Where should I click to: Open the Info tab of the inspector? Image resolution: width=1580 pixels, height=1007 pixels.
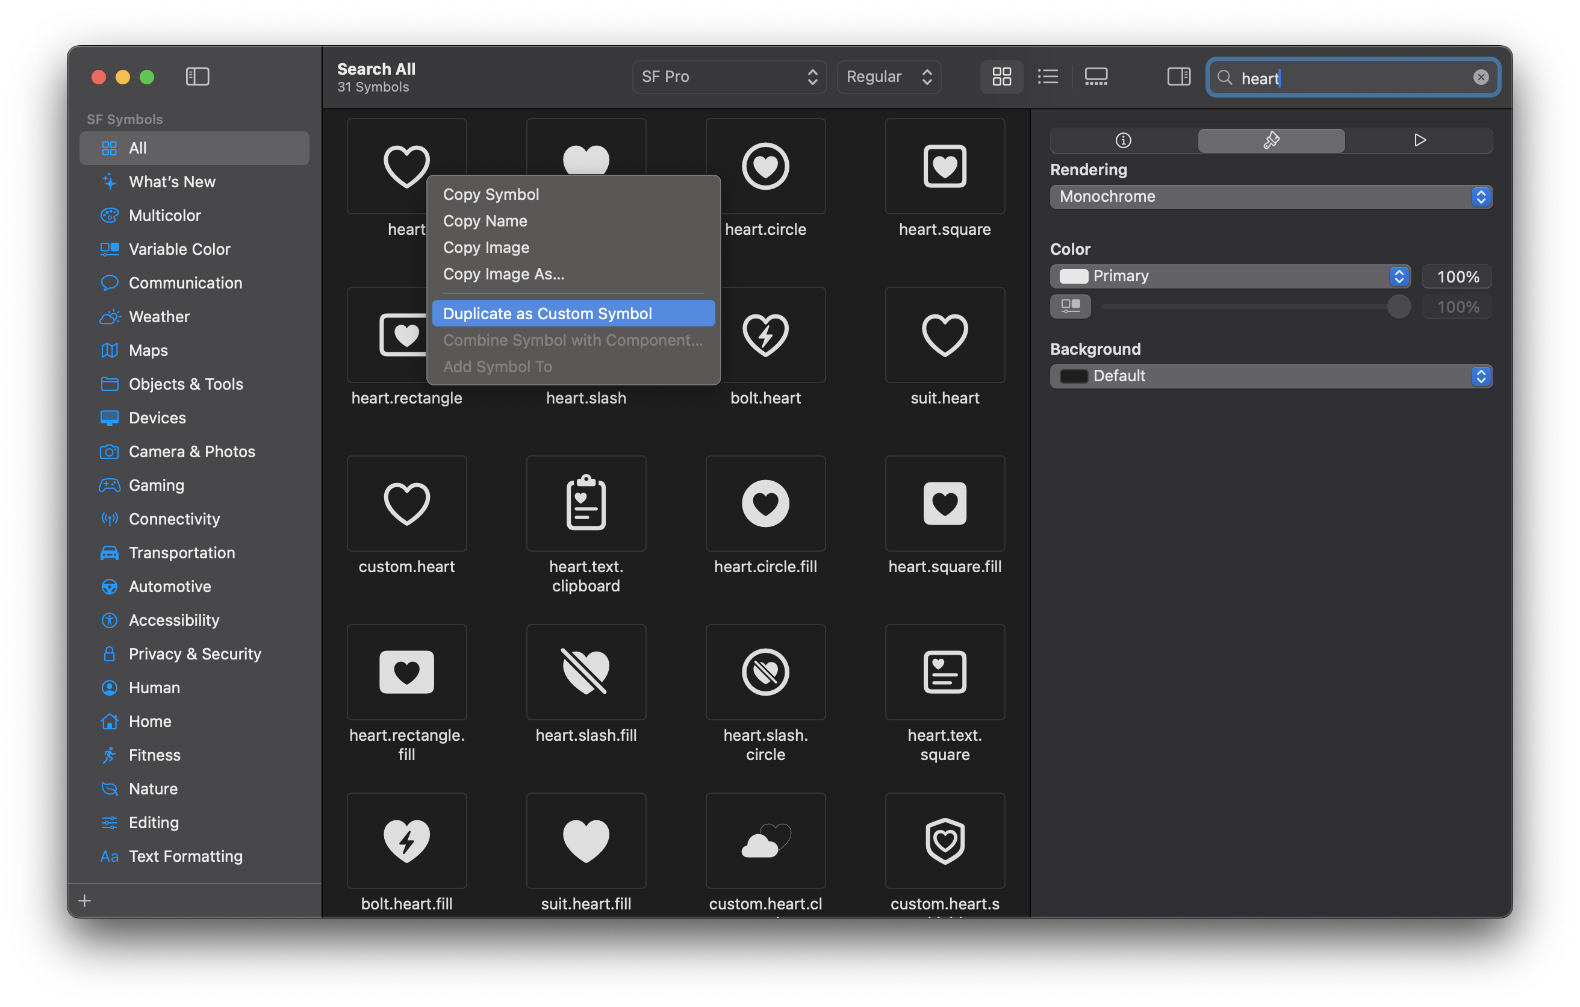(1124, 140)
